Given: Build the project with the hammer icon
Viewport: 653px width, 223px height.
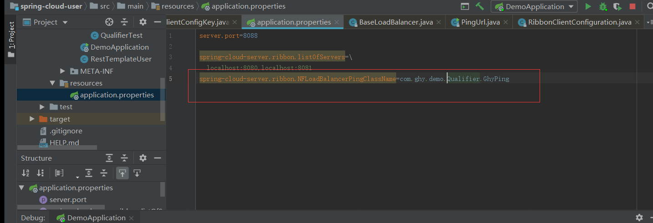Looking at the screenshot, I should tap(480, 6).
